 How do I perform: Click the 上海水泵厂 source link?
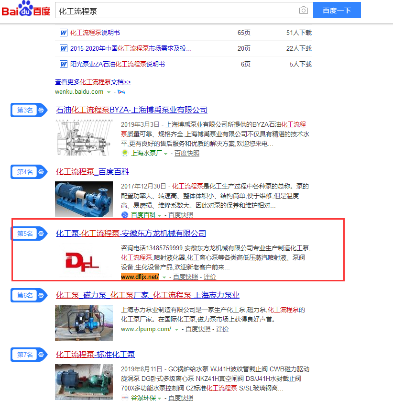coord(146,153)
